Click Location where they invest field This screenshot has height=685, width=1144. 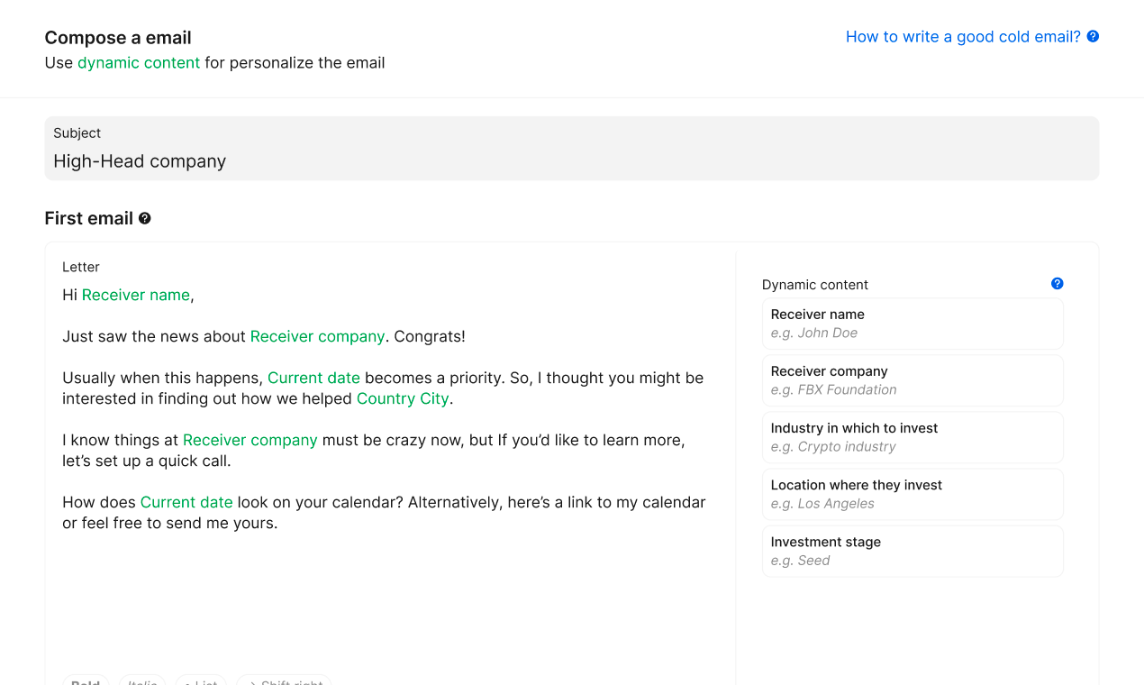pyautogui.click(x=912, y=494)
